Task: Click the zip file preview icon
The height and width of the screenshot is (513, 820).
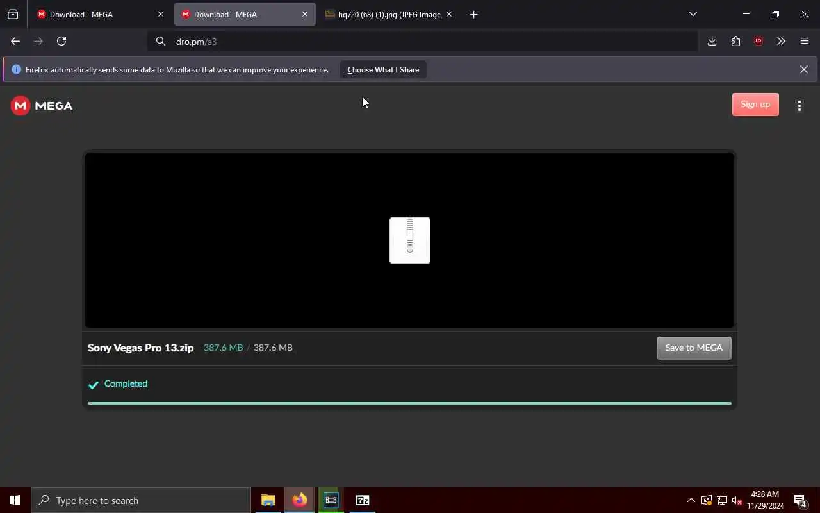Action: (410, 240)
